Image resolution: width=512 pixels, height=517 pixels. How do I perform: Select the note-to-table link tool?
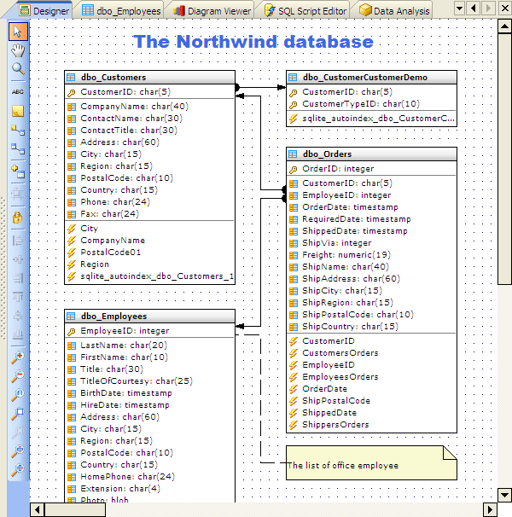(x=18, y=131)
